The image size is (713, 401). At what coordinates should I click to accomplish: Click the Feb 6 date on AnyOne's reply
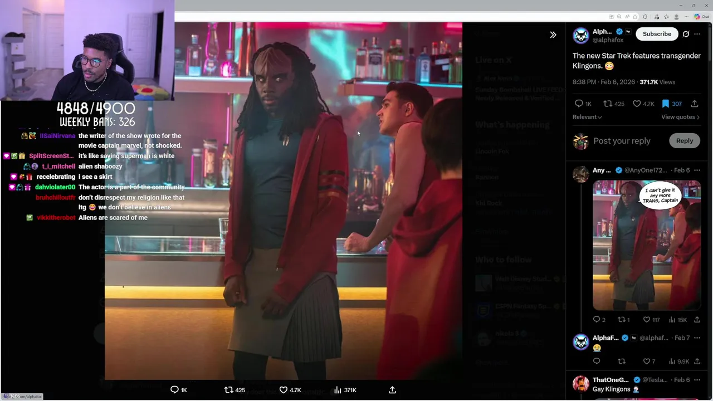click(681, 170)
